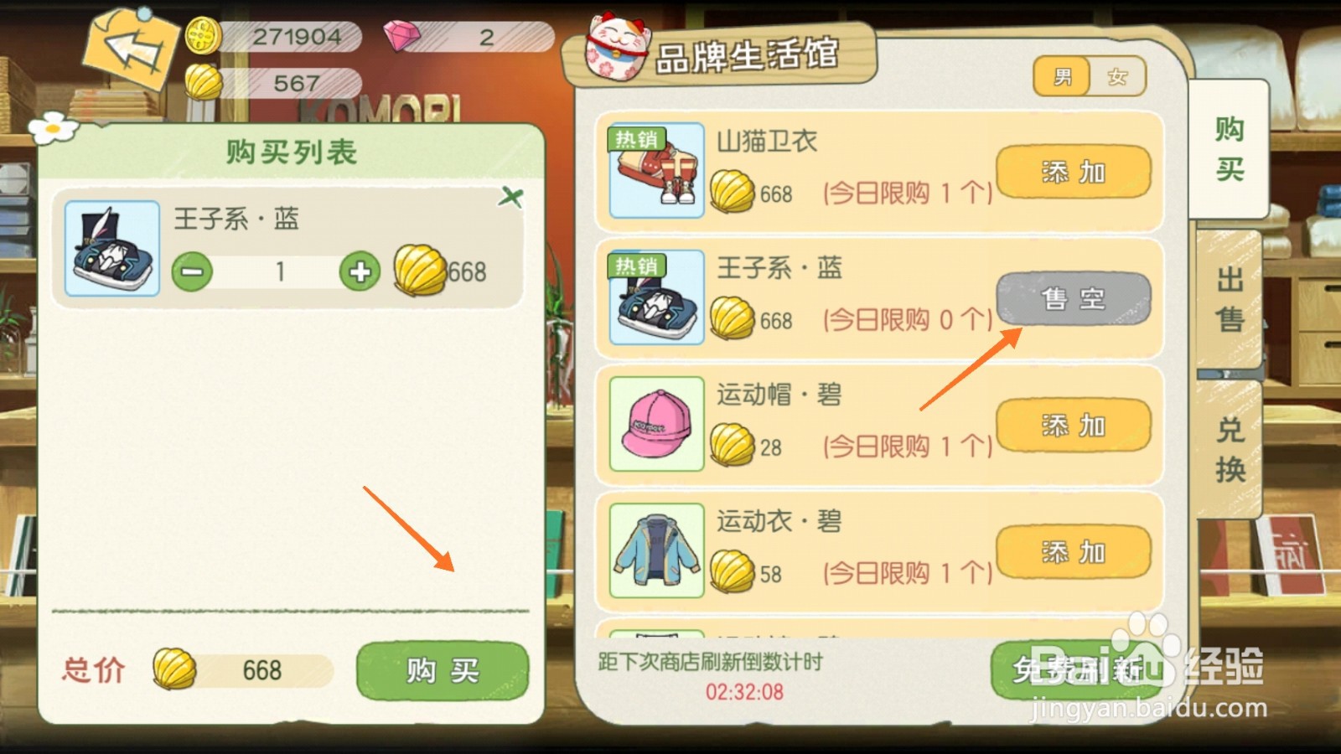The width and height of the screenshot is (1341, 754).
Task: Decrease quantity with minus button
Action: coord(192,271)
